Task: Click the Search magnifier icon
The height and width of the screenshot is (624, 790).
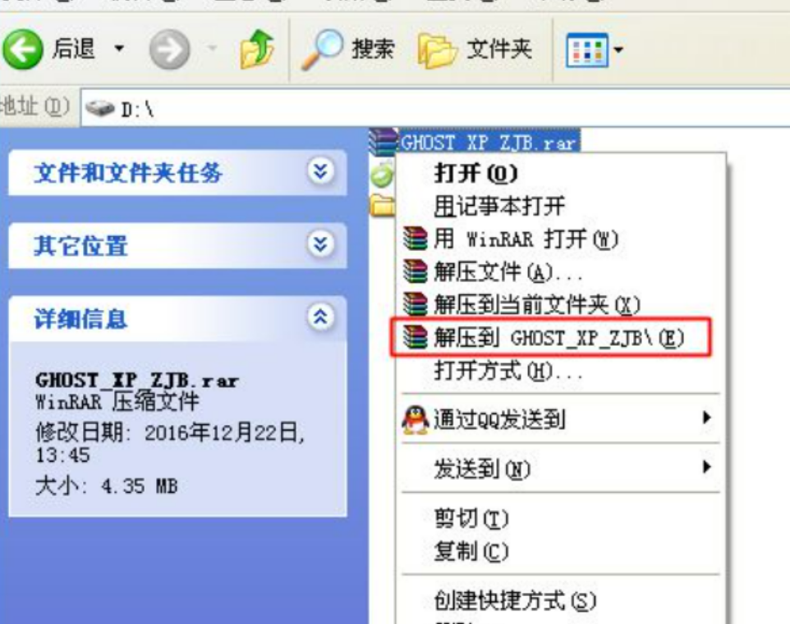Action: pyautogui.click(x=323, y=49)
